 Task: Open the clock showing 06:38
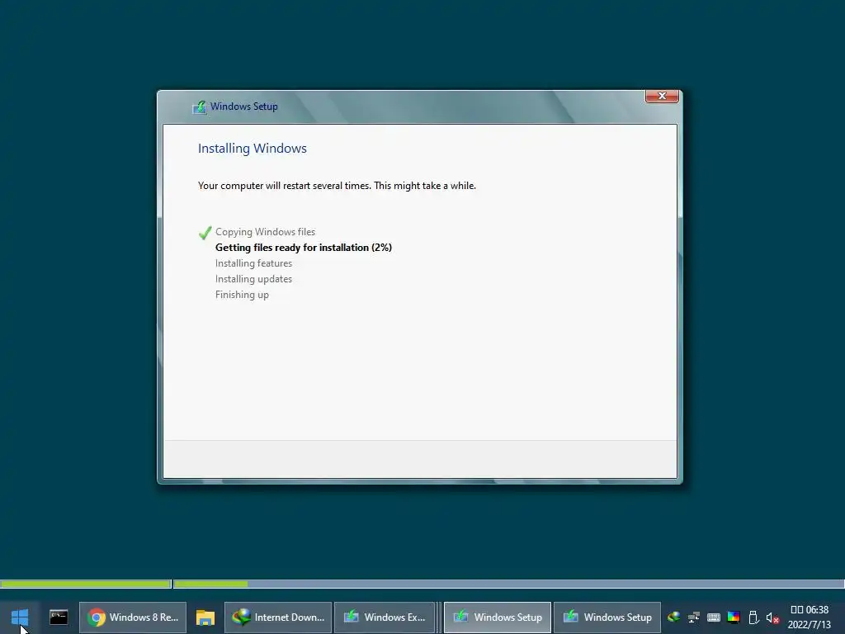[x=810, y=610]
